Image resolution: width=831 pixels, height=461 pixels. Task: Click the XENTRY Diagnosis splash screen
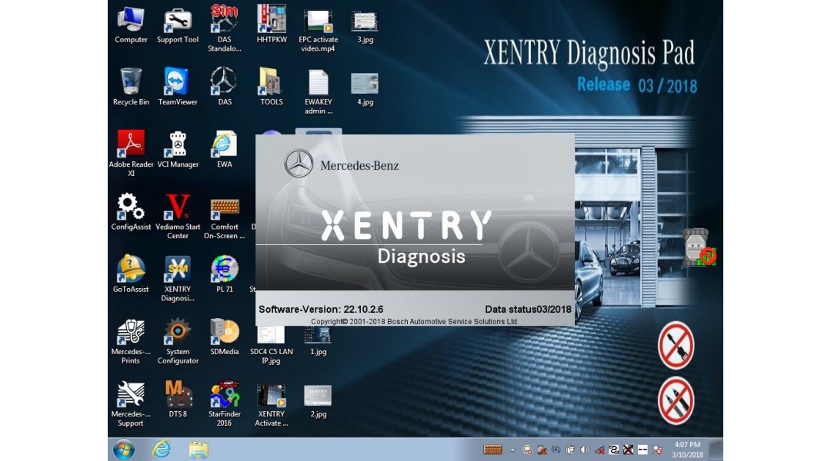click(415, 230)
